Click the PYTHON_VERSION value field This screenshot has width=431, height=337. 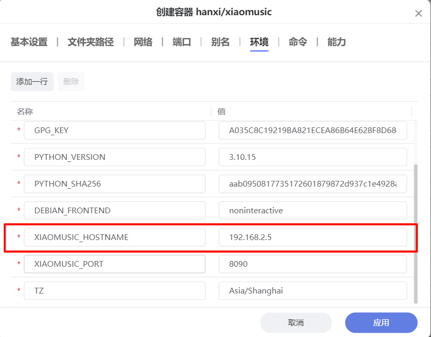(x=312, y=157)
